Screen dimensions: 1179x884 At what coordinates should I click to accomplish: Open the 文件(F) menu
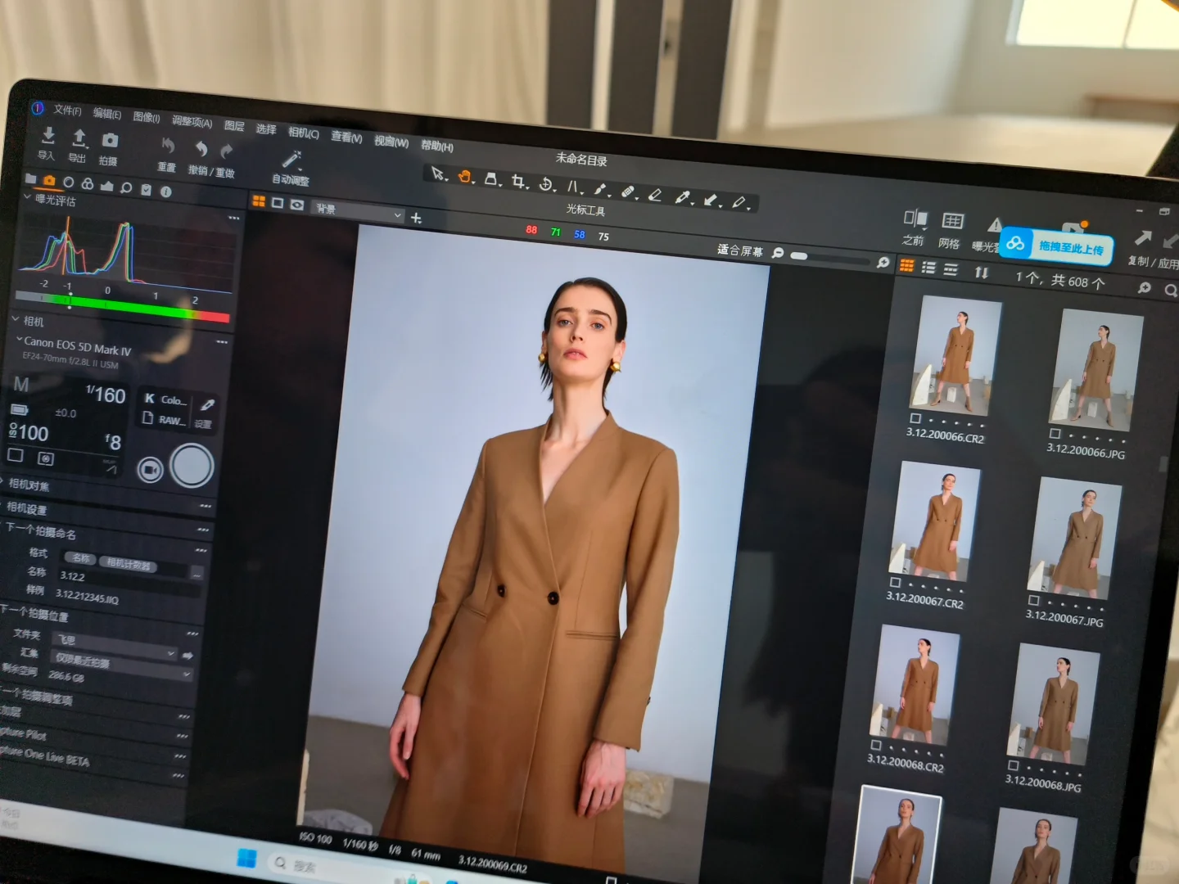coord(68,110)
